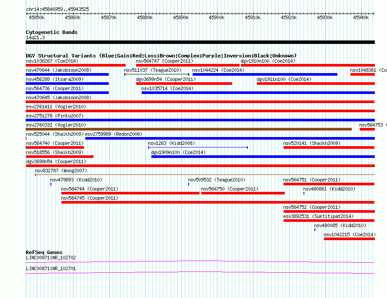Image resolution: width=387 pixels, height=298 pixels.
Task: Open nsv1035714 (Coe2014) gain variant
Action: tap(258, 93)
